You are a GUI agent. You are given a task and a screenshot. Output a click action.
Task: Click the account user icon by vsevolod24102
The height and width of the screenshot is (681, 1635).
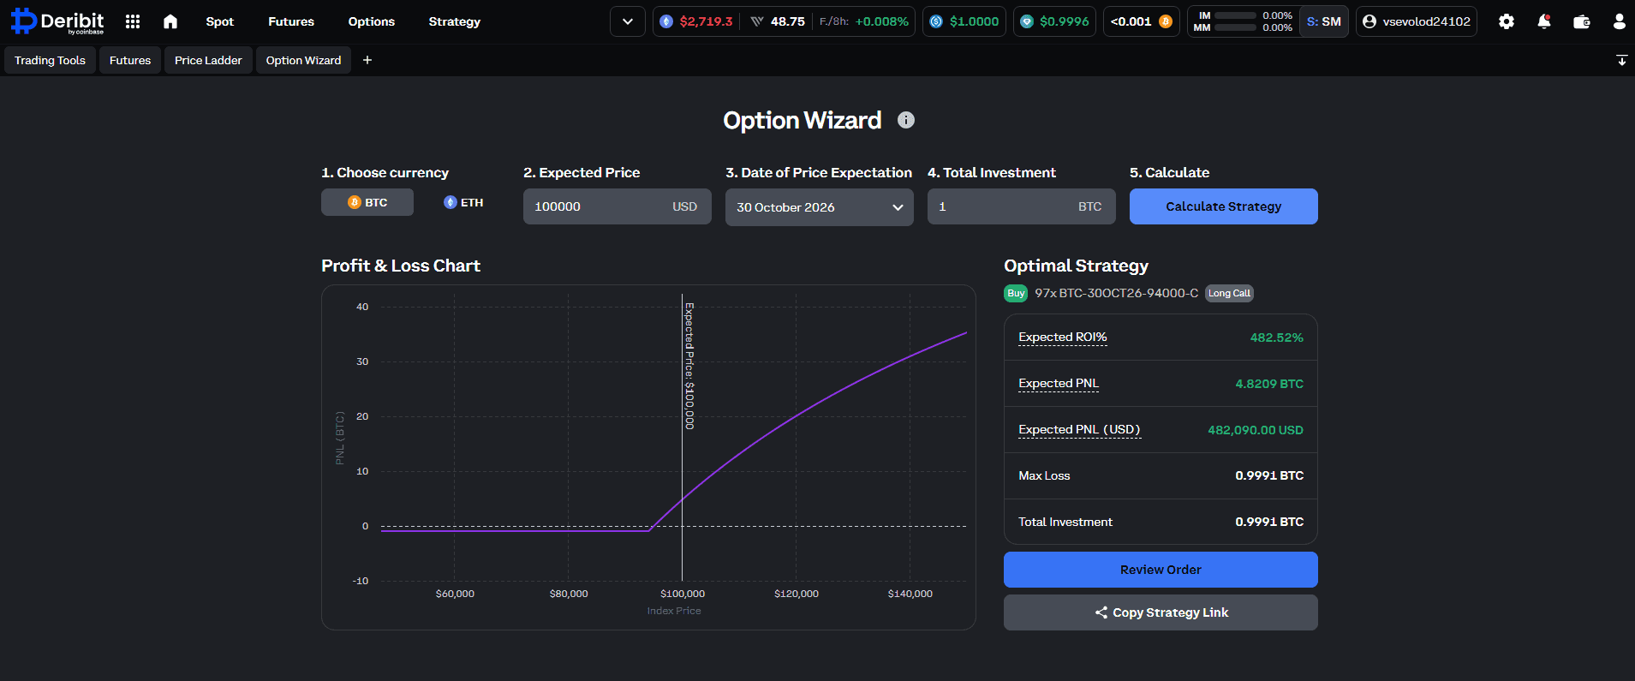(x=1369, y=21)
